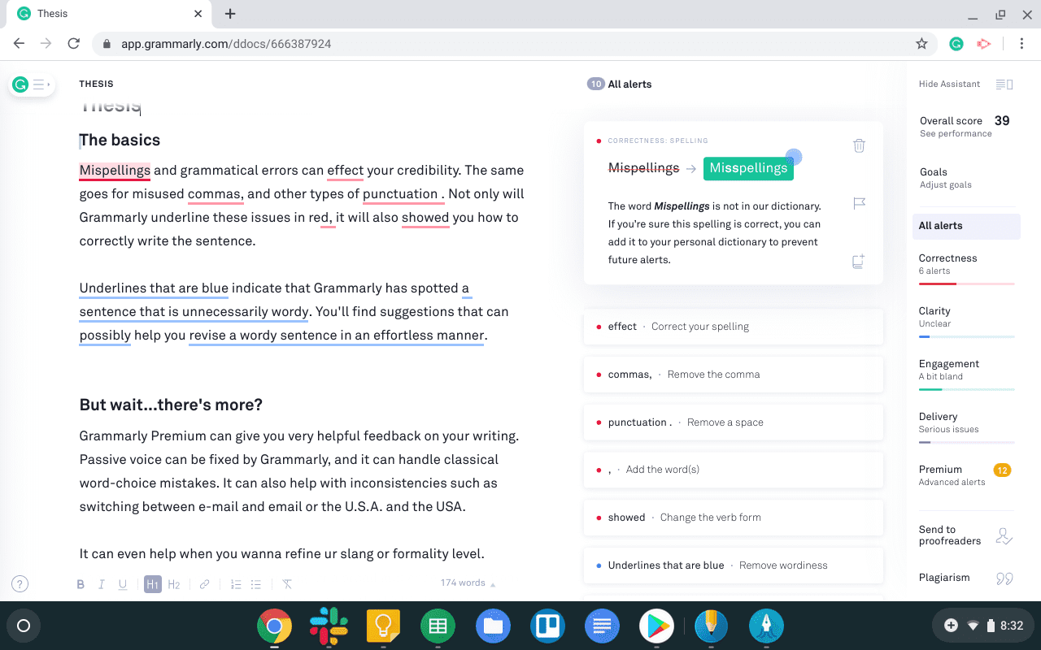1041x650 pixels.
Task: Click the underlined word effect in document
Action: [x=346, y=171]
